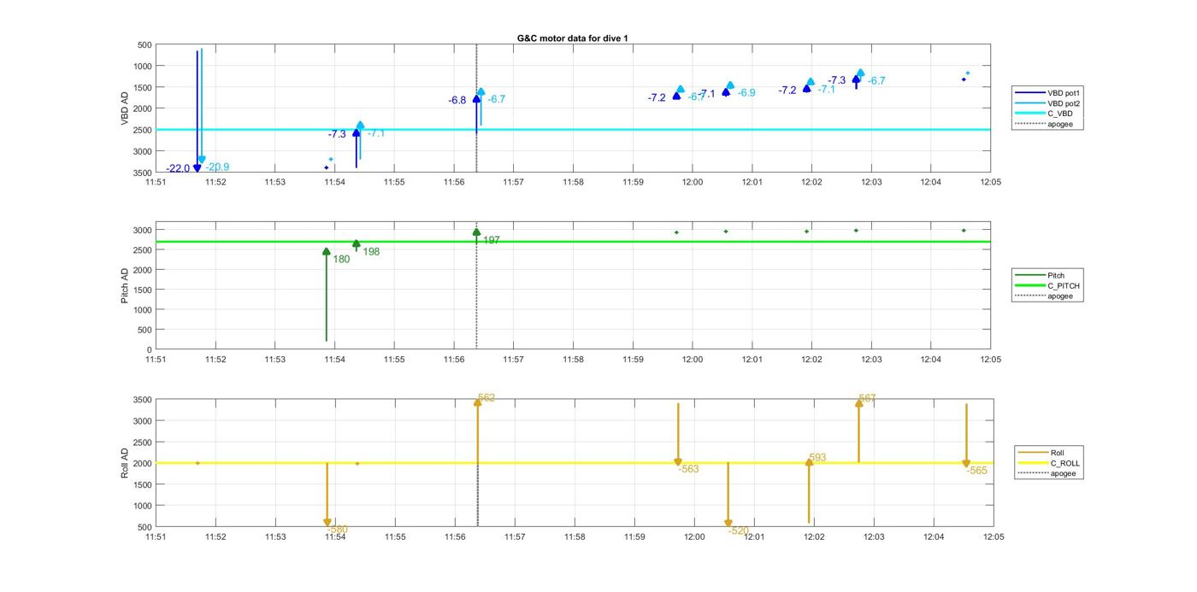Click the '197' pitch data label
The height and width of the screenshot is (592, 1197).
[x=492, y=240]
